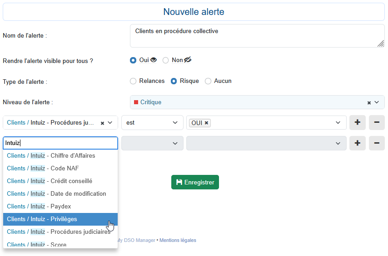This screenshot has height=256, width=388.
Task: Click in the Nom de l'alerte text area
Action: [x=257, y=36]
